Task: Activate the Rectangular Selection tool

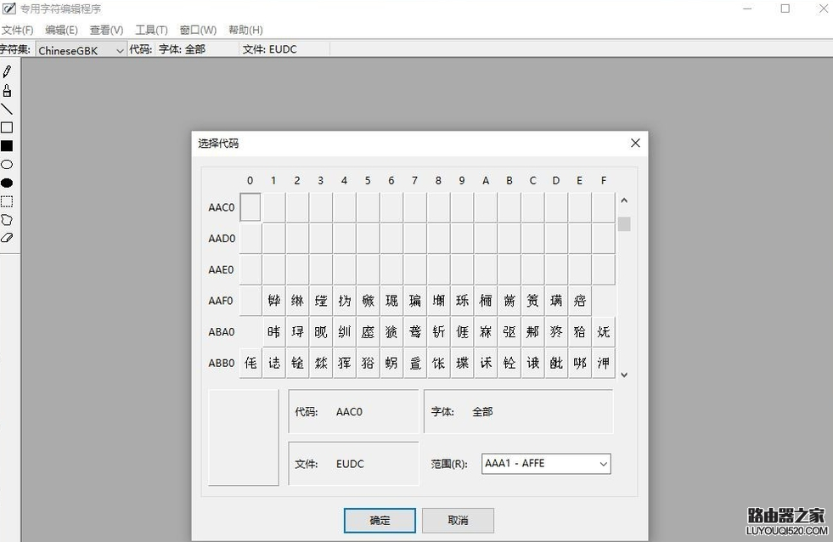Action: tap(8, 201)
